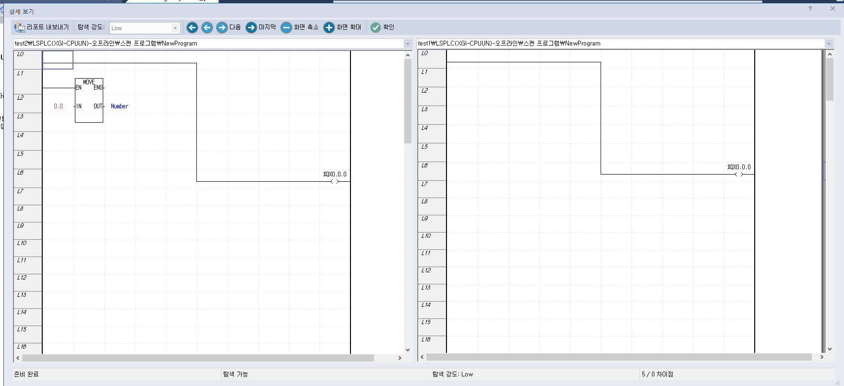Click right pane horizontal scroll-right arrow
The height and width of the screenshot is (386, 844).
pyautogui.click(x=821, y=357)
